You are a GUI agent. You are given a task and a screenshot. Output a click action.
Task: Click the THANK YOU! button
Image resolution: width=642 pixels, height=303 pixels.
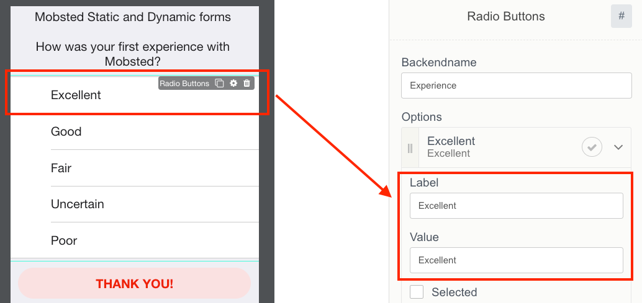tap(134, 284)
